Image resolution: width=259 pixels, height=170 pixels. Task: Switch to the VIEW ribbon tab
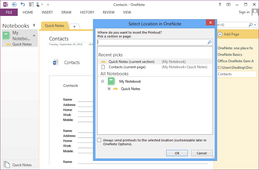click(127, 12)
